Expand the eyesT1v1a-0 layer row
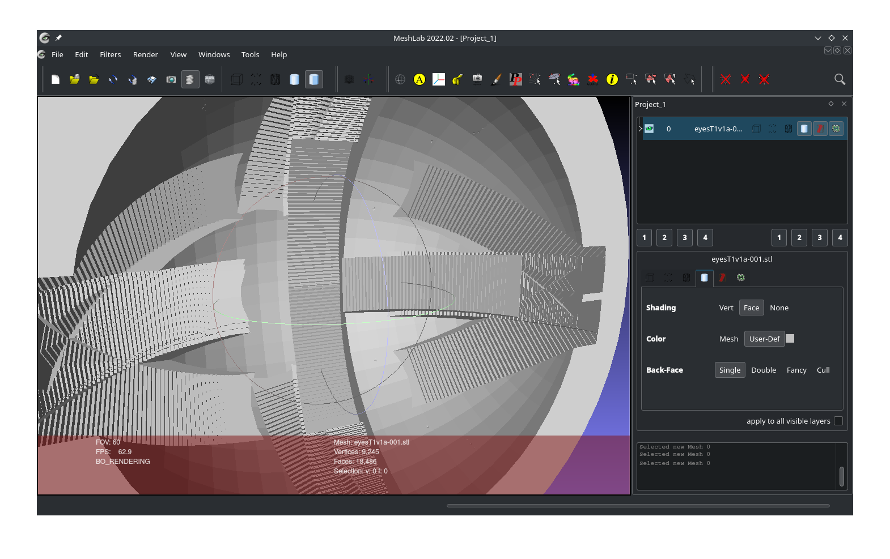This screenshot has width=890, height=559. [640, 129]
